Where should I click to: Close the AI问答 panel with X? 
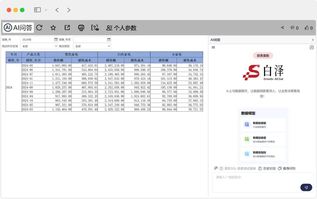pos(313,40)
